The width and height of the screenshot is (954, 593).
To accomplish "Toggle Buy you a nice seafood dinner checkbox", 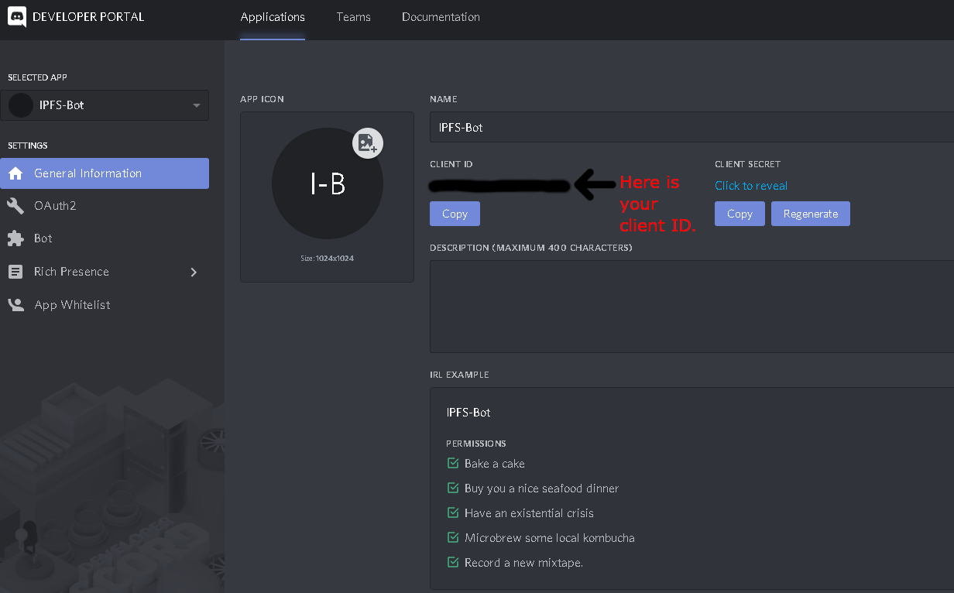I will 453,488.
